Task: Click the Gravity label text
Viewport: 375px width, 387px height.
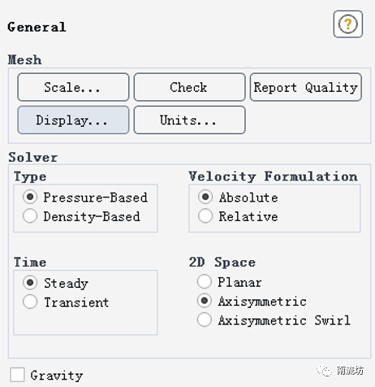Action: tap(57, 376)
